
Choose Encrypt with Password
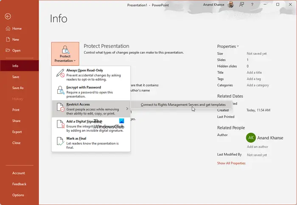(x=91, y=92)
